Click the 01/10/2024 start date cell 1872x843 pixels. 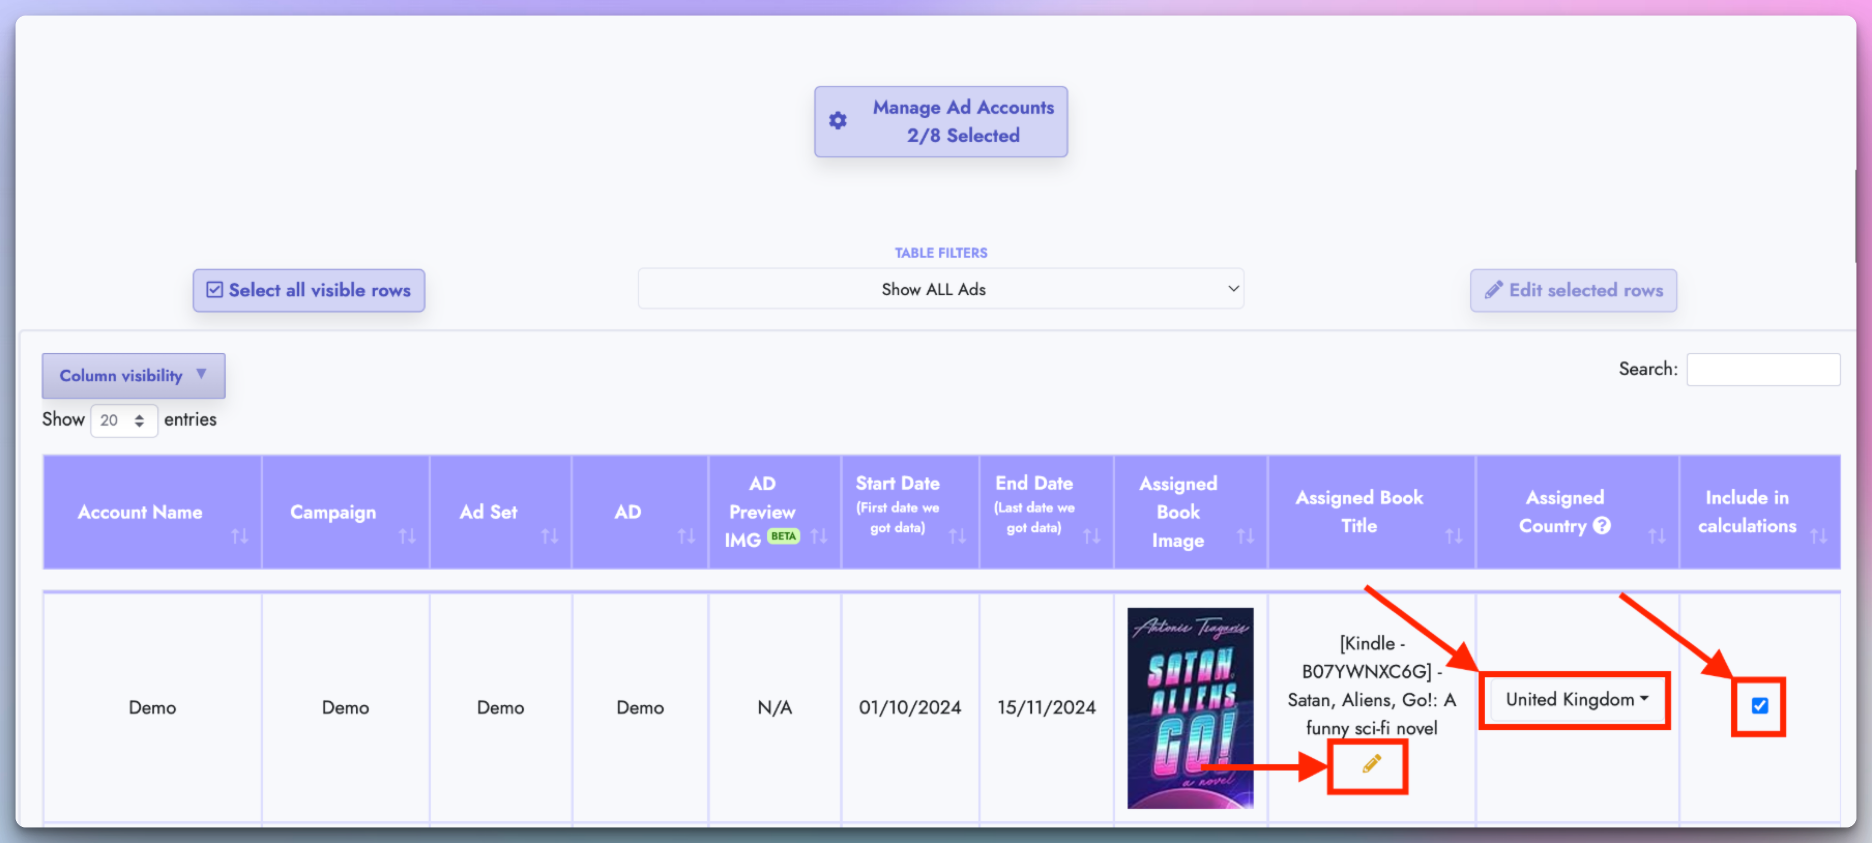910,707
